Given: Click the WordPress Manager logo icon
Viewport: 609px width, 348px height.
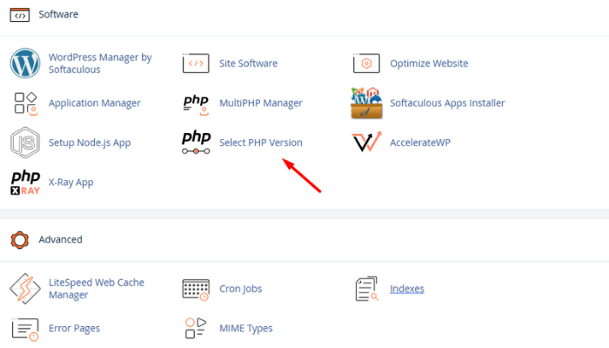Looking at the screenshot, I should tap(25, 64).
